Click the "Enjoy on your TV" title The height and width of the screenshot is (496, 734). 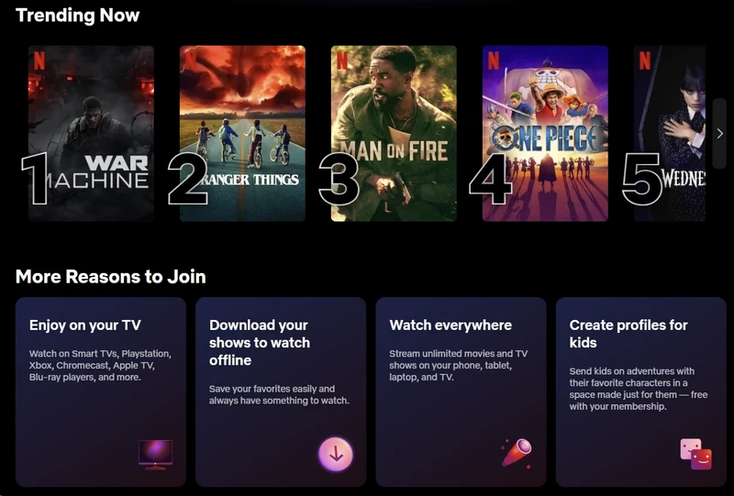[84, 325]
